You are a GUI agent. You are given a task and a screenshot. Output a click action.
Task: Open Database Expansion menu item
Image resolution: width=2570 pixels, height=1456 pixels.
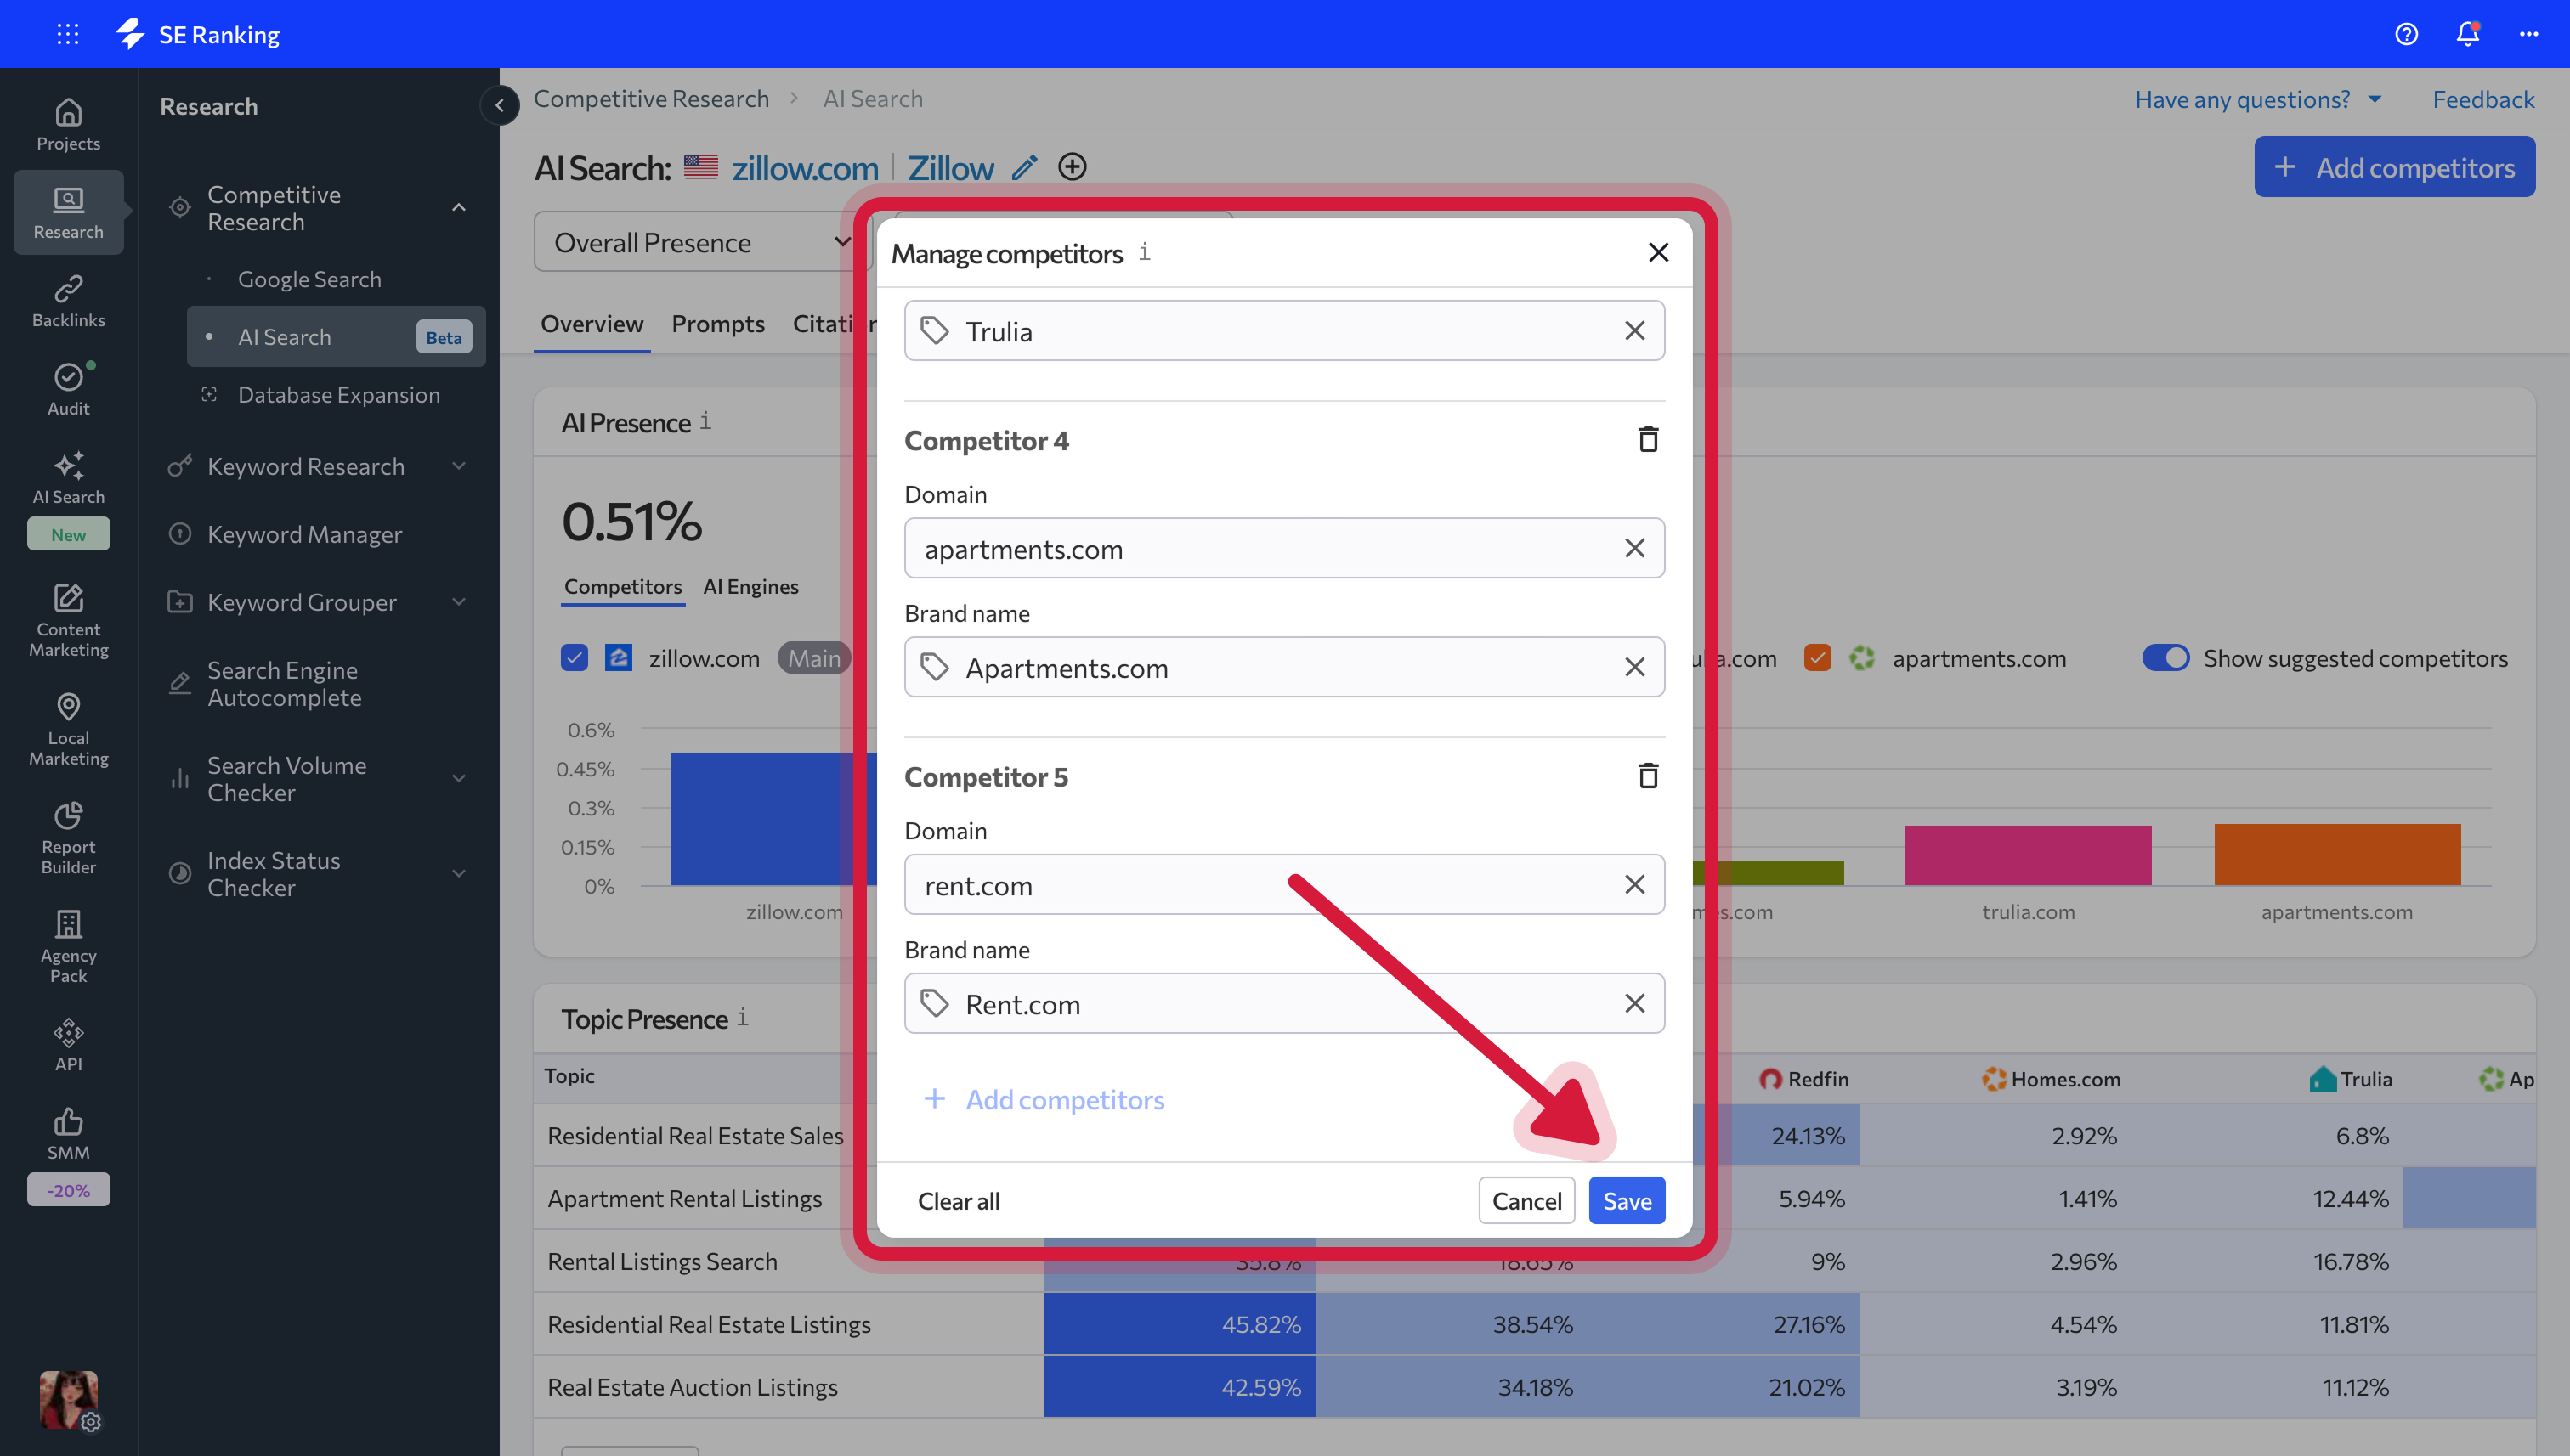click(338, 395)
